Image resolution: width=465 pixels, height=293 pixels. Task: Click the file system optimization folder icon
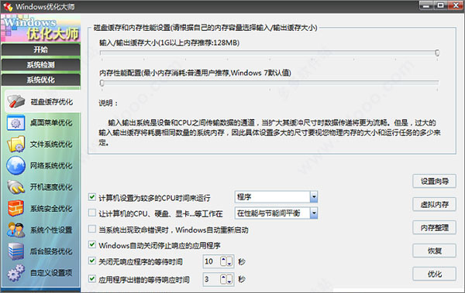click(15, 144)
